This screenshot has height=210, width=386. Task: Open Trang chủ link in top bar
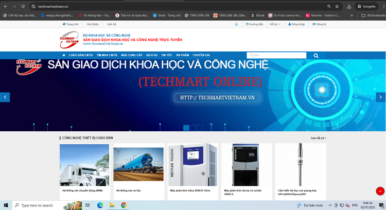pyautogui.click(x=71, y=24)
